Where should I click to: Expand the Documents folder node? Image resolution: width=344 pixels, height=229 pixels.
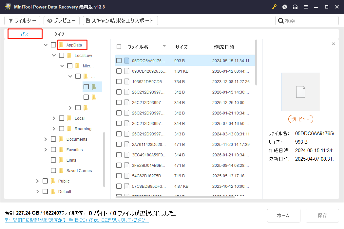[x=46, y=139]
